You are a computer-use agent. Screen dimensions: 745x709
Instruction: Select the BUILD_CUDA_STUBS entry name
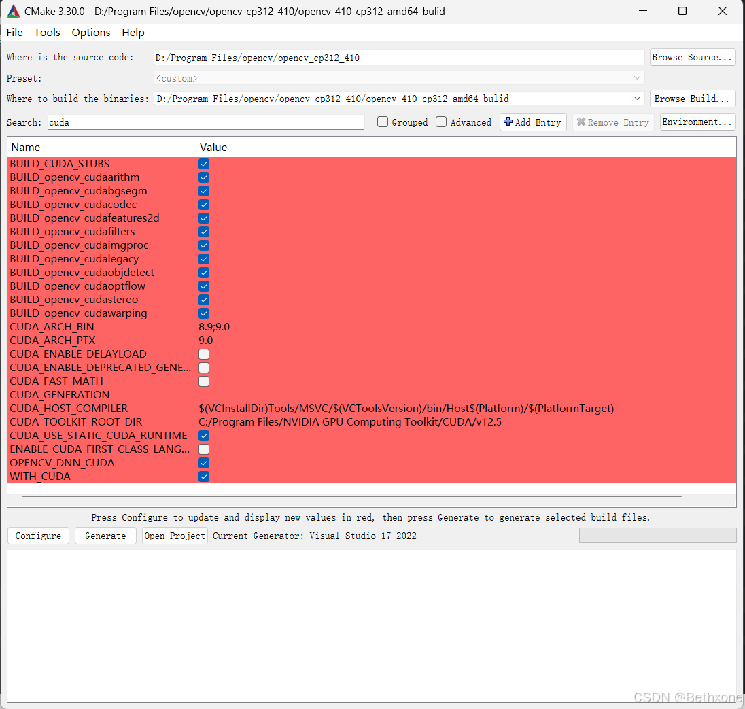tap(59, 164)
